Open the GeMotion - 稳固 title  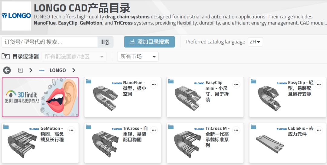pos(52,134)
